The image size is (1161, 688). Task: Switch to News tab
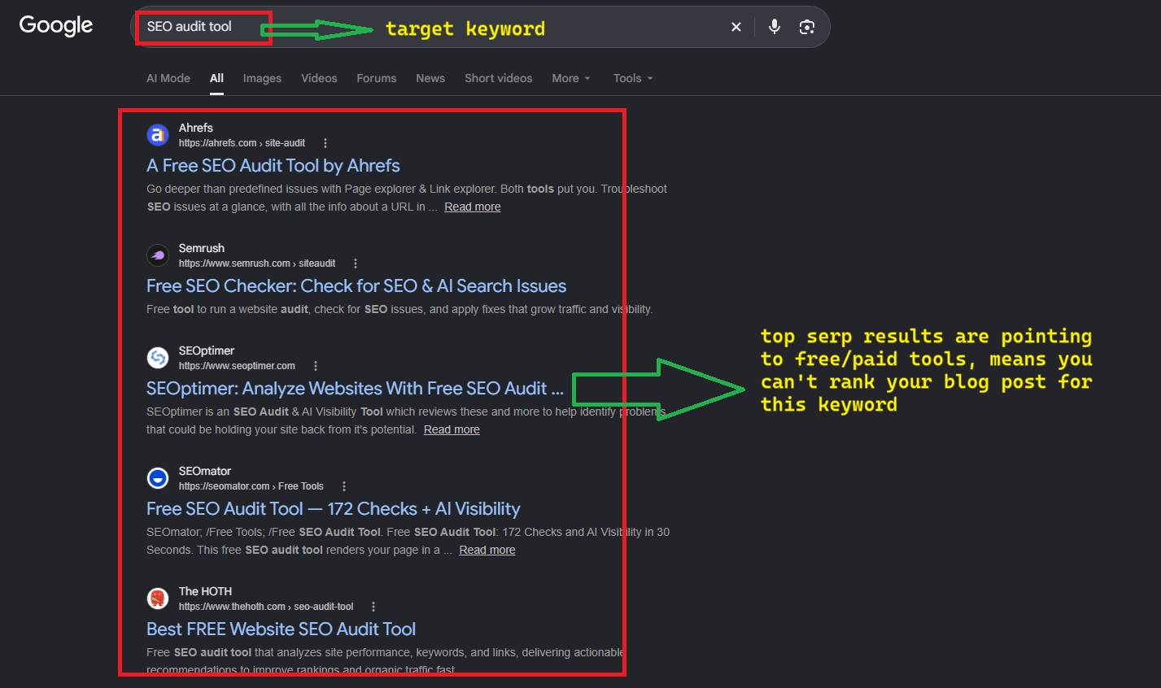[x=430, y=78]
